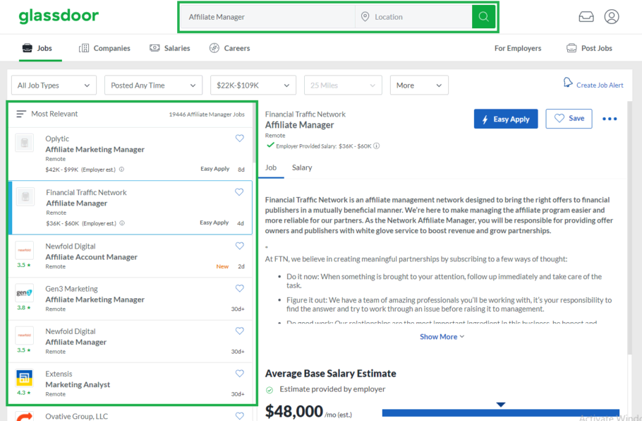Click the salary estimate range bar marker
Viewport: 642px width, 421px height.
pyautogui.click(x=500, y=405)
